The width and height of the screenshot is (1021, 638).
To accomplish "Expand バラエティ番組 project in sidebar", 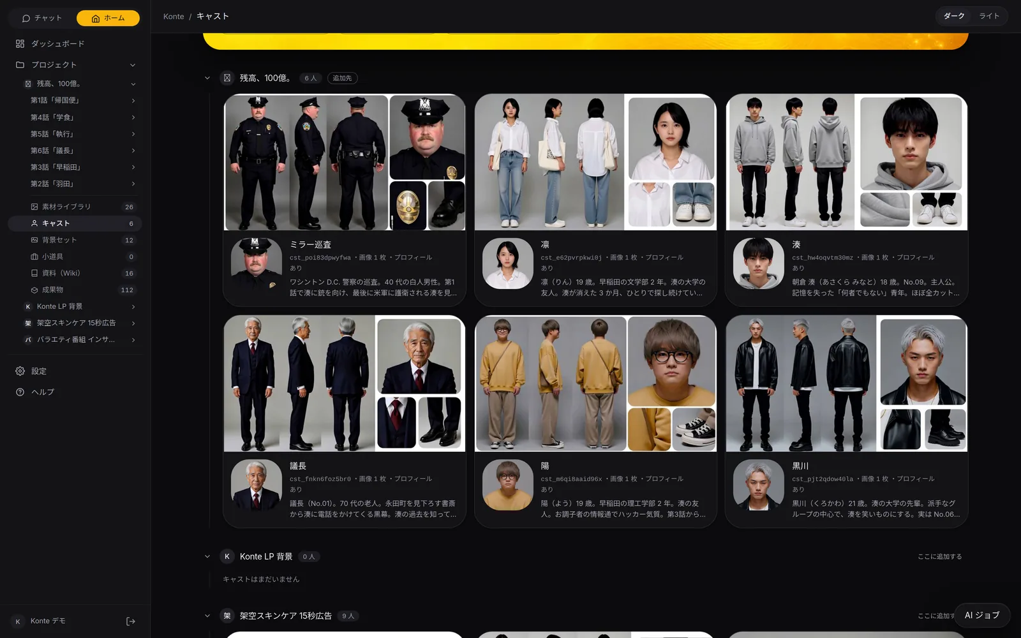I will (133, 340).
